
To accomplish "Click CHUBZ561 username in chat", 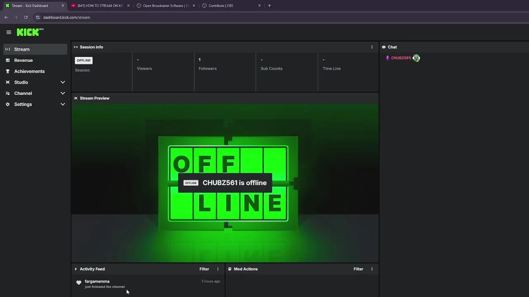I will point(400,58).
